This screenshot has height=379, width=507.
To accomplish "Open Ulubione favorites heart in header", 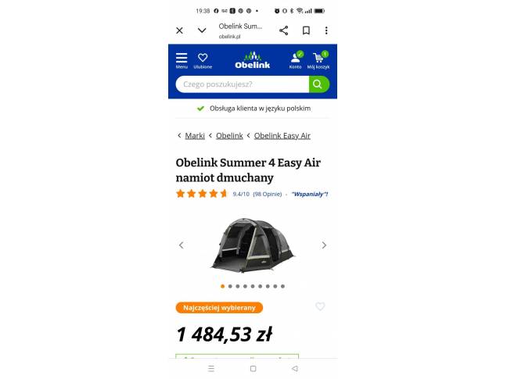I will point(203,60).
